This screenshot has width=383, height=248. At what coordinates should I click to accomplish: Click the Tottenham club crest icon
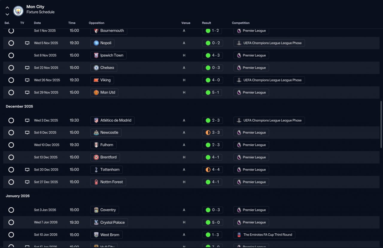coord(96,170)
